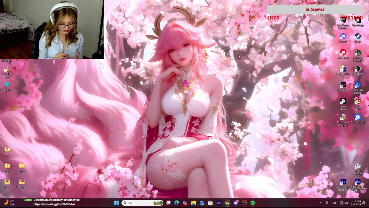Click the microphone icon in system tray
Image resolution: width=369 pixels, height=208 pixels.
pos(327,203)
